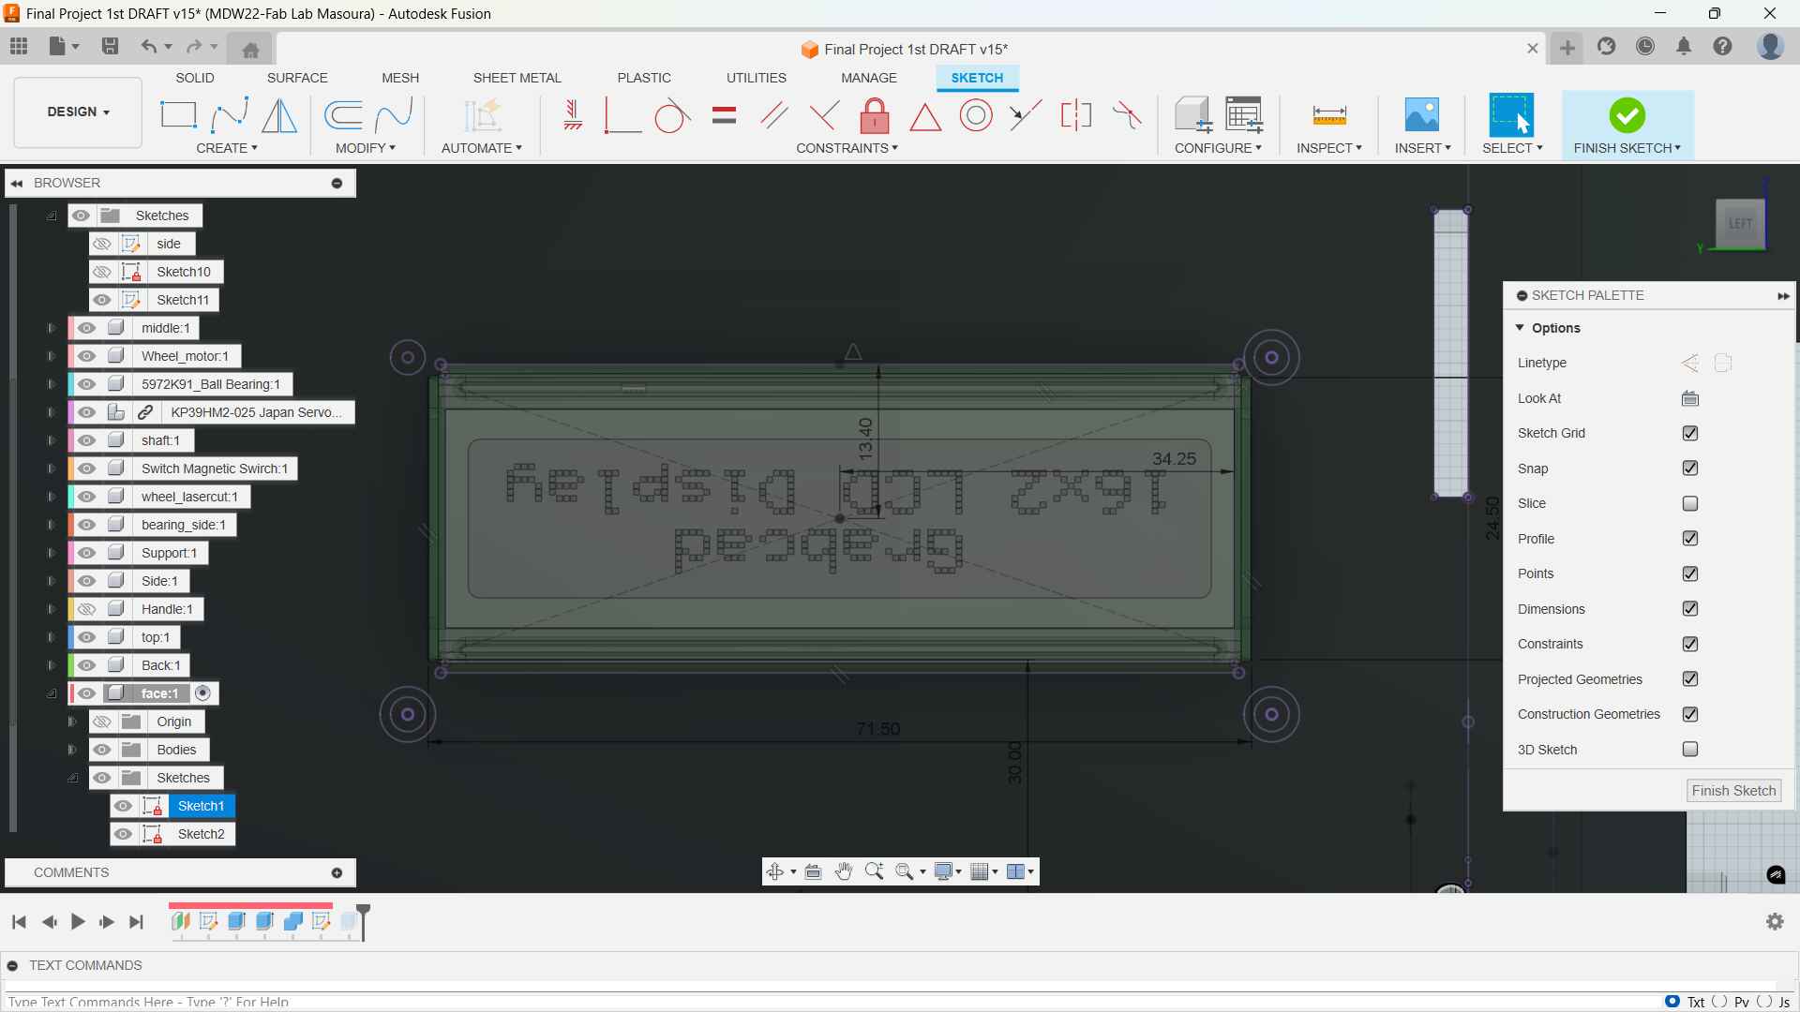
Task: Play the design timeline
Action: coord(78,922)
